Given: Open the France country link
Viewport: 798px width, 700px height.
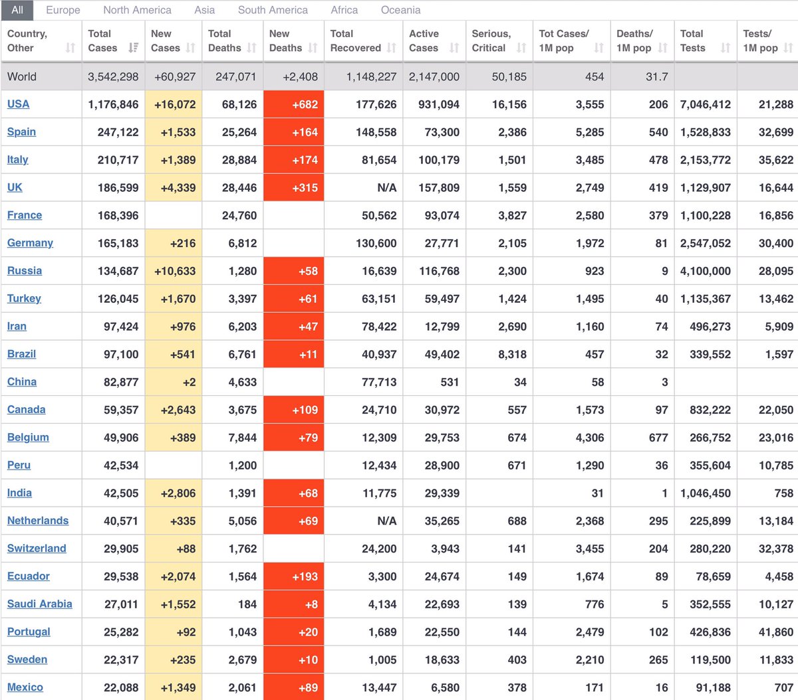Looking at the screenshot, I should [x=25, y=215].
